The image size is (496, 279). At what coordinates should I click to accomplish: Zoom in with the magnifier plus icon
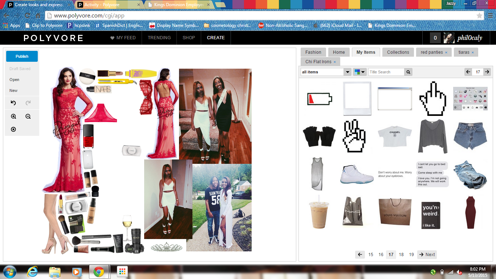pos(13,117)
